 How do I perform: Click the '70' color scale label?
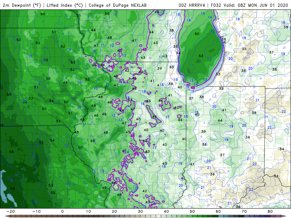click(x=244, y=211)
